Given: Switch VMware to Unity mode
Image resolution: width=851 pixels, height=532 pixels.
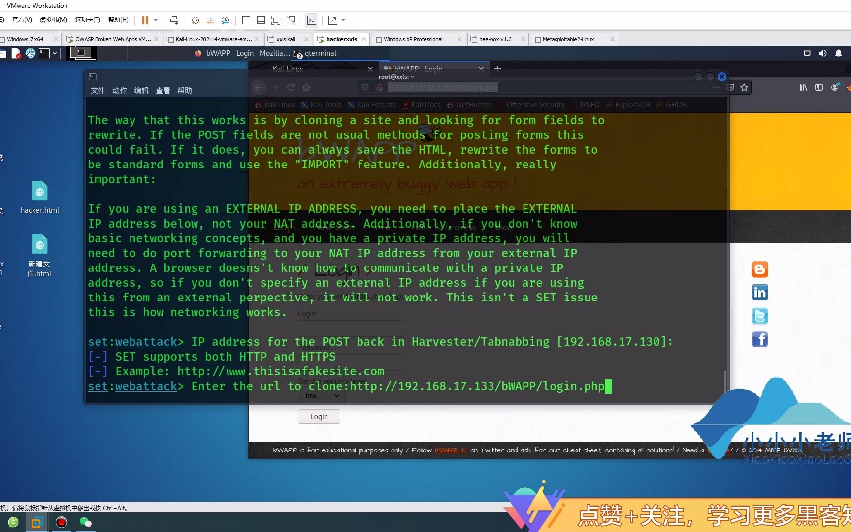Looking at the screenshot, I should coord(291,20).
